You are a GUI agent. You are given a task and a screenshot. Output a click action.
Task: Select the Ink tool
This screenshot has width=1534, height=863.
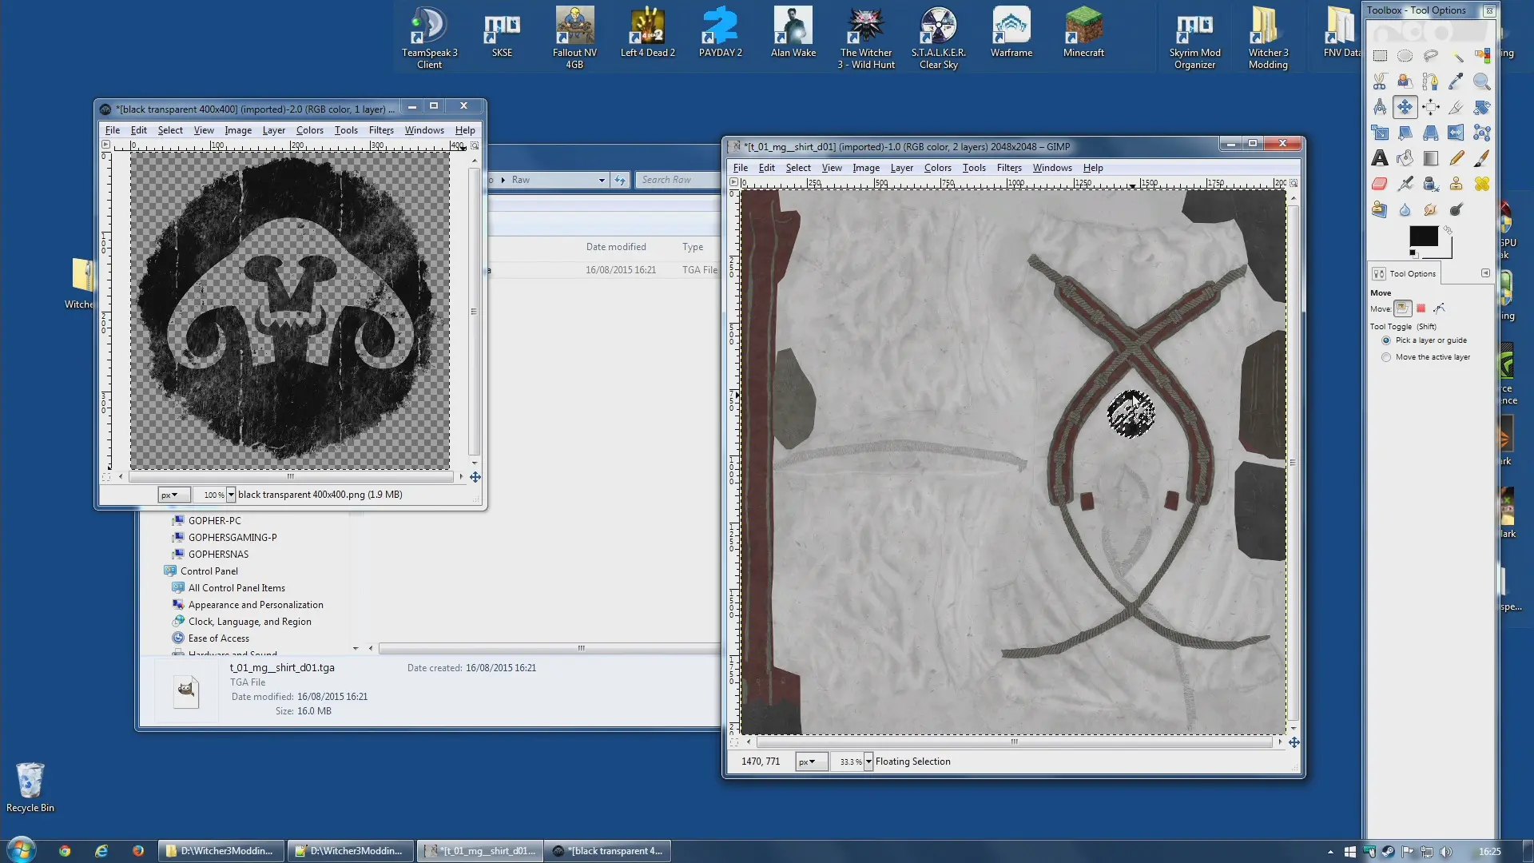pyautogui.click(x=1431, y=184)
